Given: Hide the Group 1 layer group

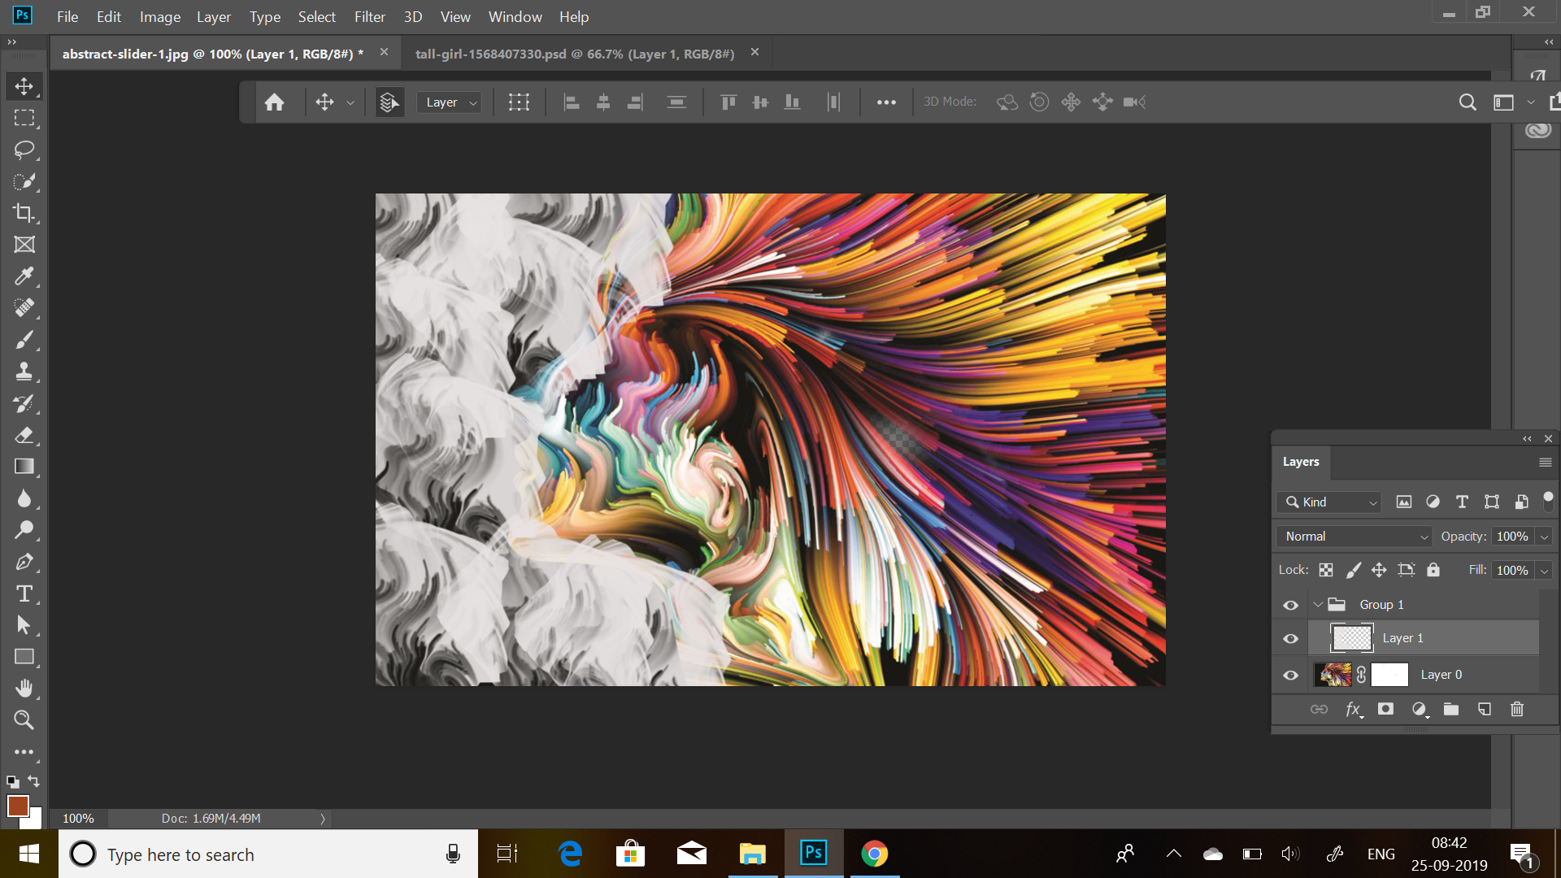Looking at the screenshot, I should pos(1290,605).
